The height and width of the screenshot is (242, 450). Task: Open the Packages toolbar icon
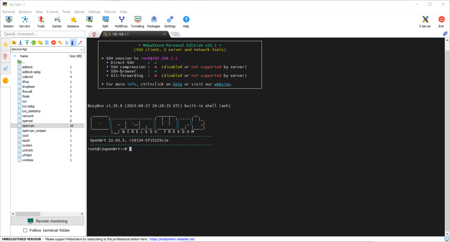coord(154,22)
